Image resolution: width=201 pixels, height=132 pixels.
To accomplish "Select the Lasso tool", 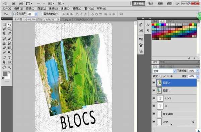I will tap(4, 29).
